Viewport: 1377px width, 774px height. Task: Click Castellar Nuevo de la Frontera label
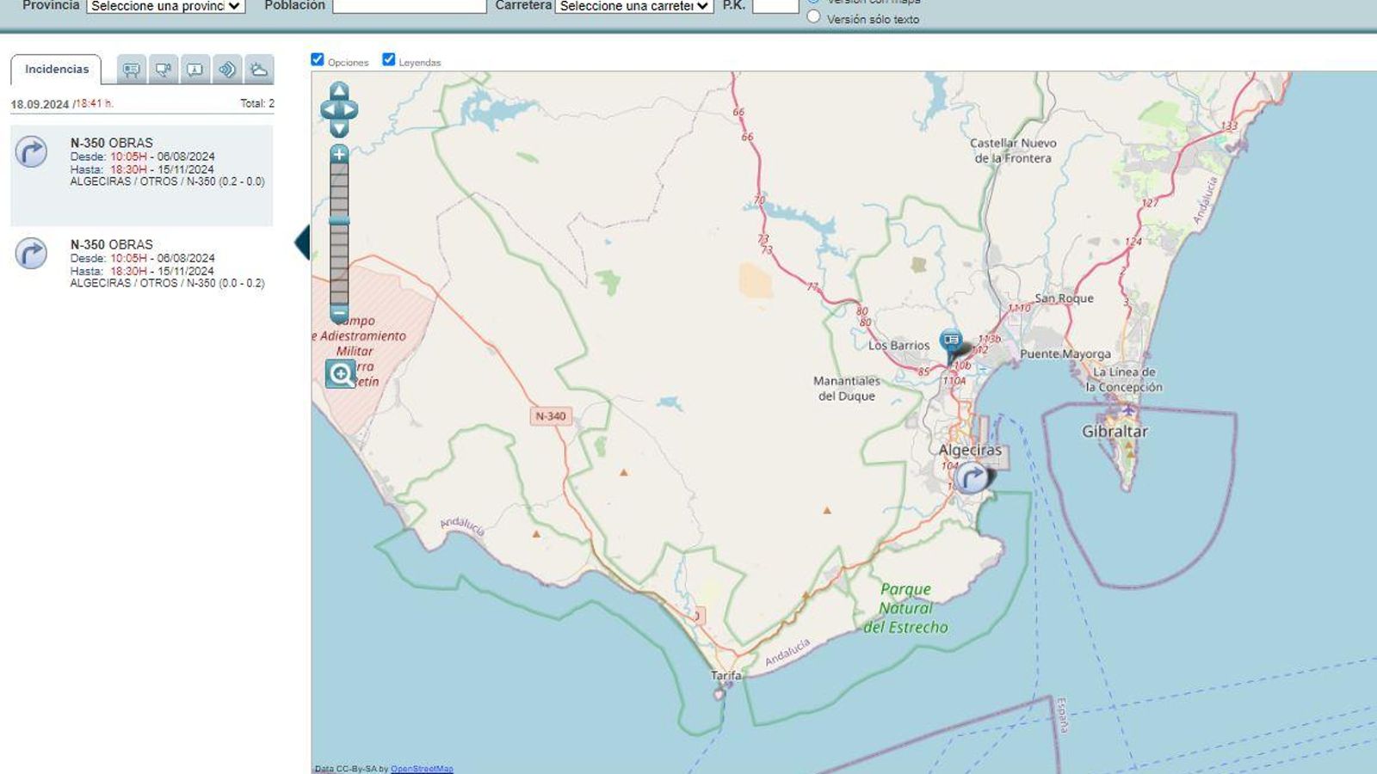(1013, 150)
